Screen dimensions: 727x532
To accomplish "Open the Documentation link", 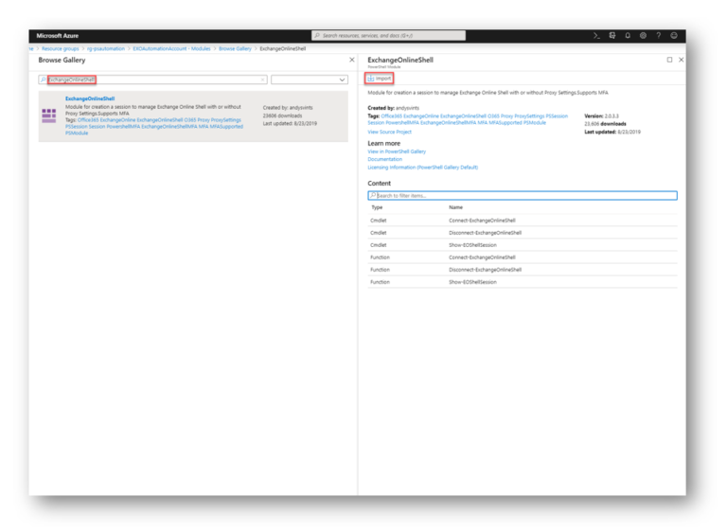I will pyautogui.click(x=385, y=160).
